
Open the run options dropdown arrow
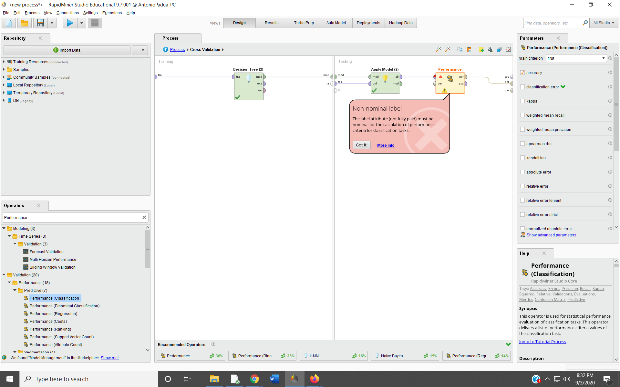pos(82,23)
